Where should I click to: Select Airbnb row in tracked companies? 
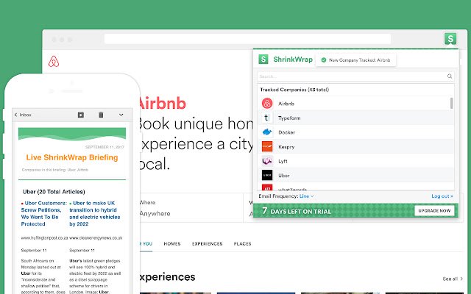click(x=355, y=104)
